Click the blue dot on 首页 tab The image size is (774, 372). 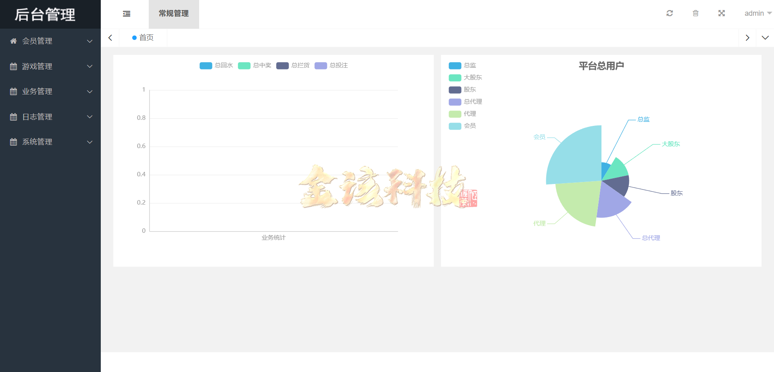135,38
